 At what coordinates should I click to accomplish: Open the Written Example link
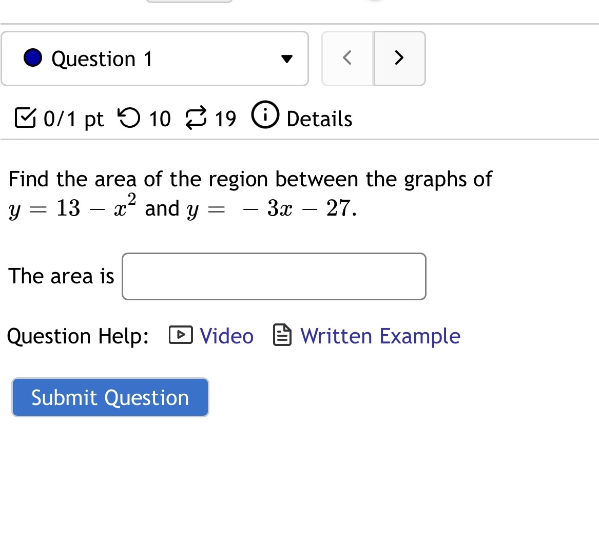coord(380,336)
